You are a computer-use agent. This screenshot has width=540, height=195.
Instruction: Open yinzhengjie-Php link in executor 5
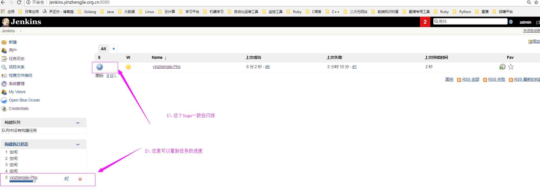pos(23,178)
